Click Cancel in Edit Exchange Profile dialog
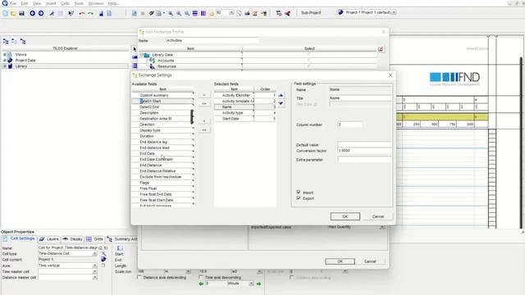 [370, 261]
